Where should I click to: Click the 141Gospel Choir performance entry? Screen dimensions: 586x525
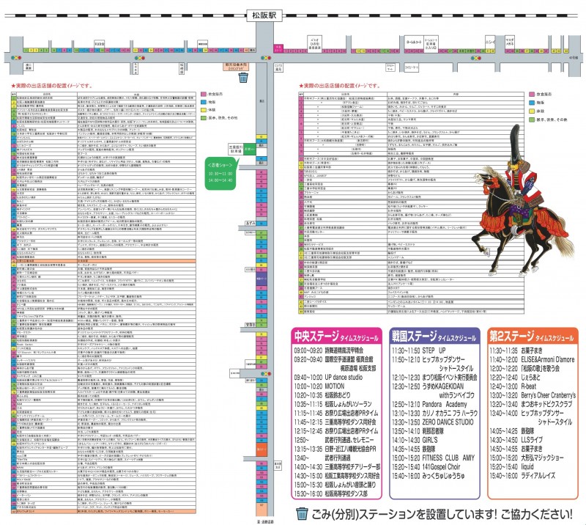tap(442, 466)
